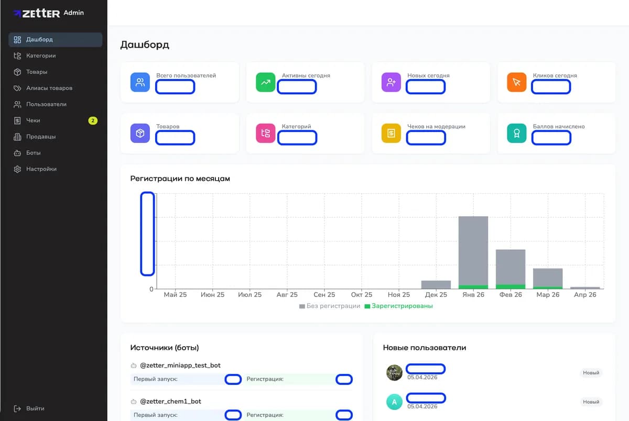Click the Zetter Admin logo
The height and width of the screenshot is (421, 629).
(x=48, y=13)
